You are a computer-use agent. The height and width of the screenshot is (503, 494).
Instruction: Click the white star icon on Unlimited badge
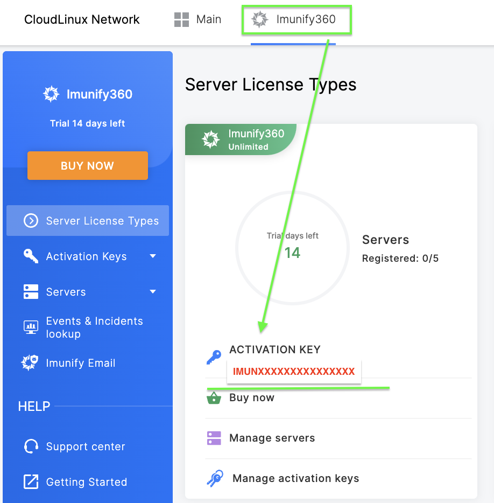click(x=210, y=139)
